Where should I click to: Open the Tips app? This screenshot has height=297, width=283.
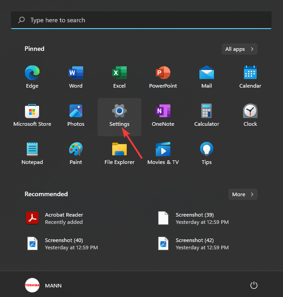207,153
